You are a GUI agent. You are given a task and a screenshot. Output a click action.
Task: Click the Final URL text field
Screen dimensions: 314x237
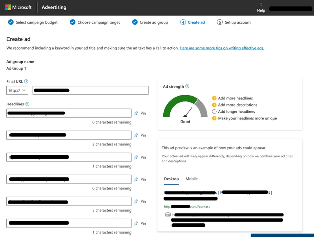90,90
